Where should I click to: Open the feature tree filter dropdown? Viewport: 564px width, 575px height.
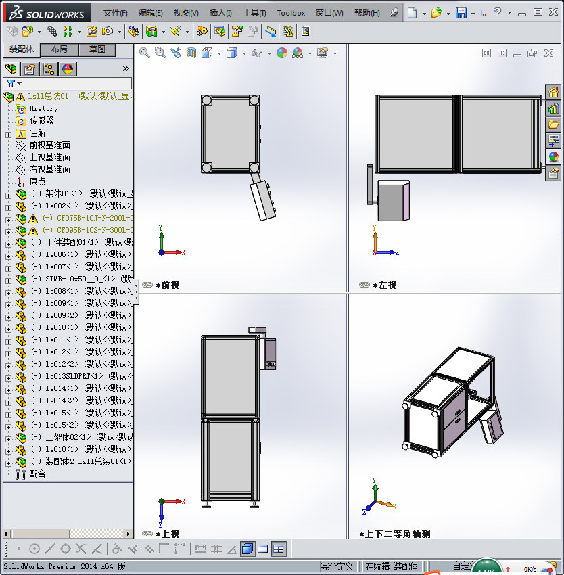[x=20, y=83]
